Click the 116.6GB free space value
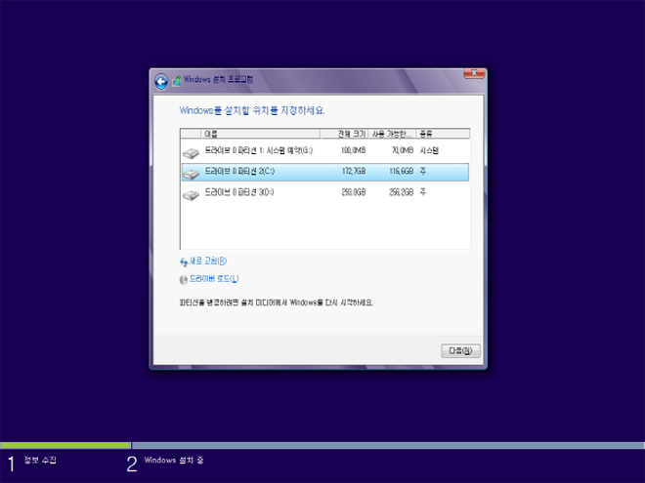Viewport: 645px width, 483px height. coord(401,171)
